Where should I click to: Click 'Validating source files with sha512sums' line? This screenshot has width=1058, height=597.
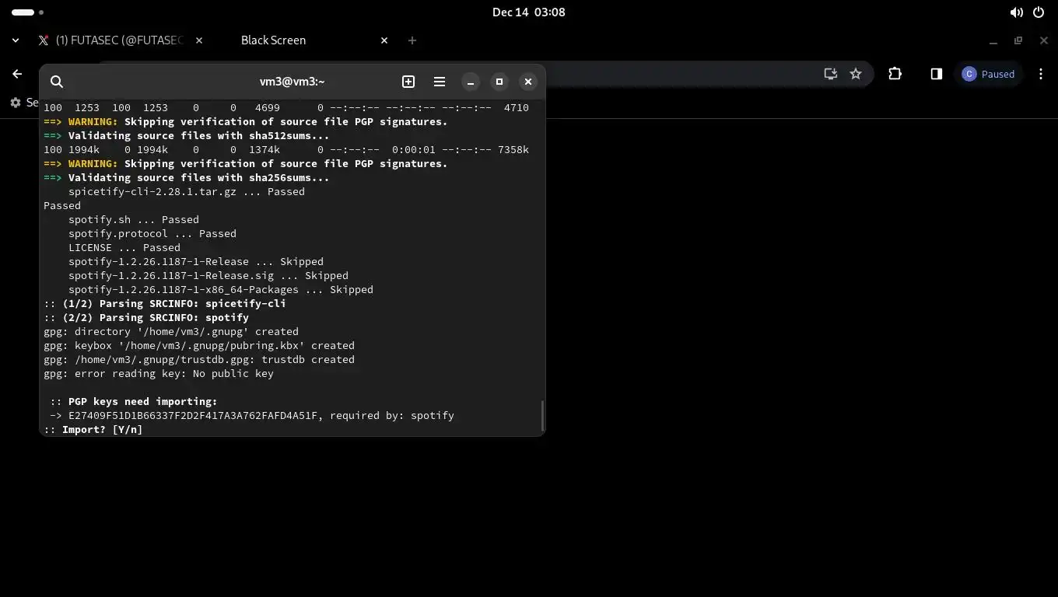(x=187, y=135)
